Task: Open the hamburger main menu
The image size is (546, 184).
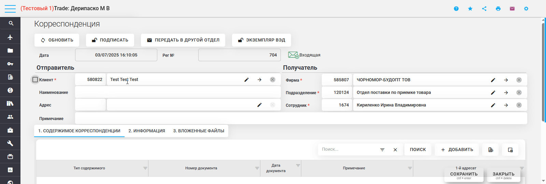Action: (10, 9)
